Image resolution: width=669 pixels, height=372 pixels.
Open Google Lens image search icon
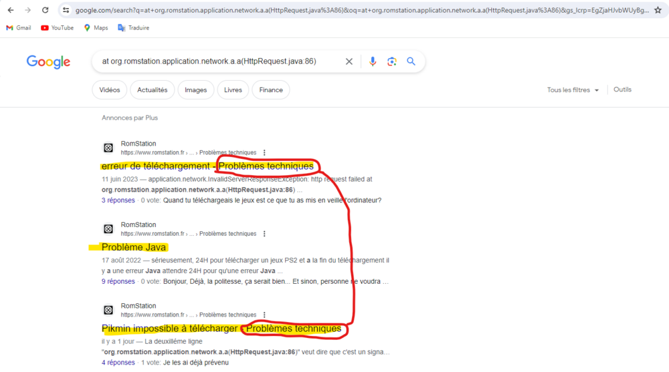392,61
